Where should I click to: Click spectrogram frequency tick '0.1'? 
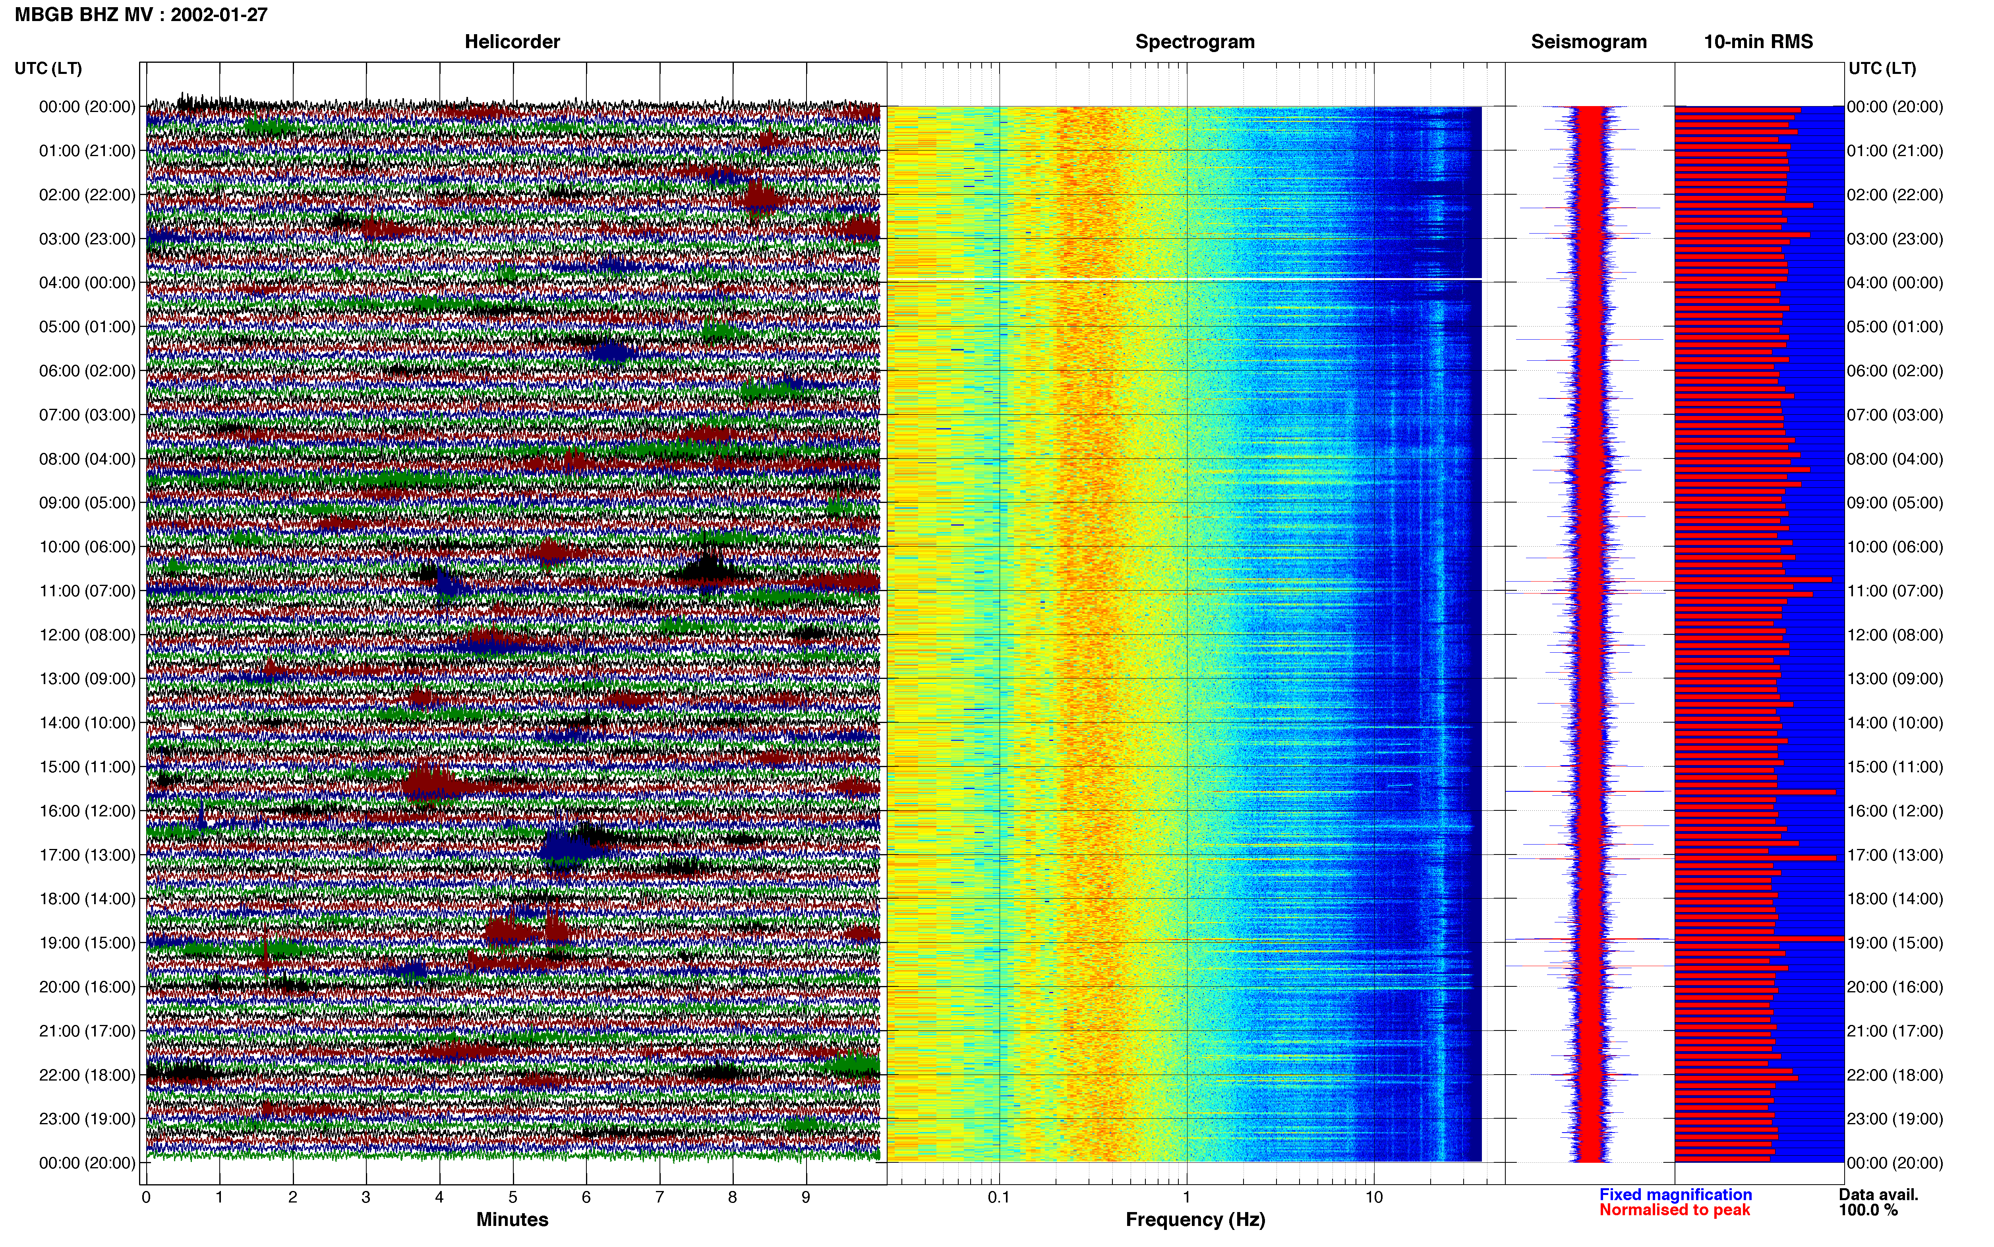click(x=999, y=1197)
